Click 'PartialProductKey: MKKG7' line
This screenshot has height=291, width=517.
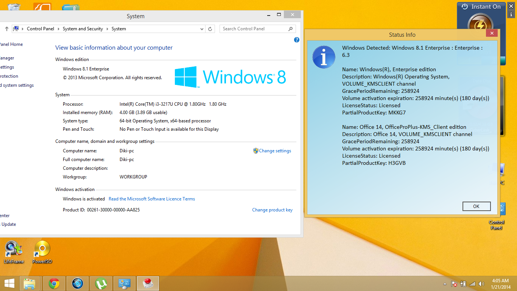tap(374, 113)
